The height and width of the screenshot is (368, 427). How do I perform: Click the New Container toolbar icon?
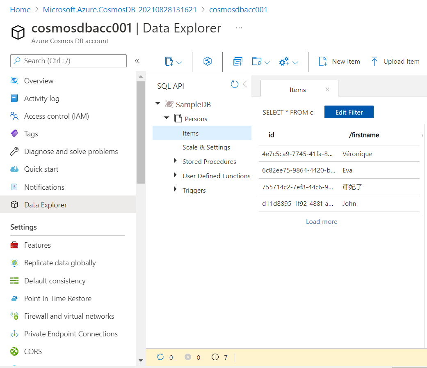[169, 62]
